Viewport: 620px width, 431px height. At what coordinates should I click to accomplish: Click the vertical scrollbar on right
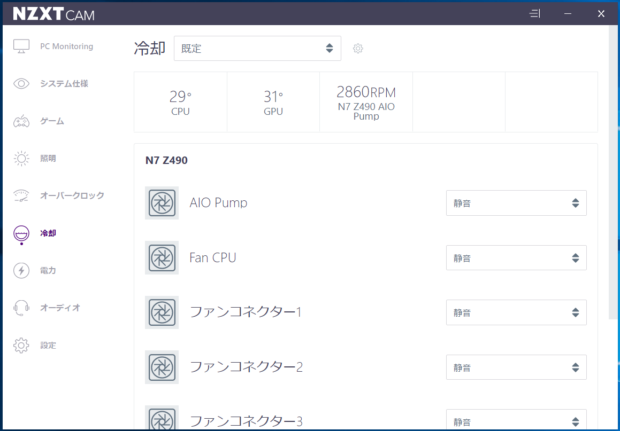[x=613, y=173]
